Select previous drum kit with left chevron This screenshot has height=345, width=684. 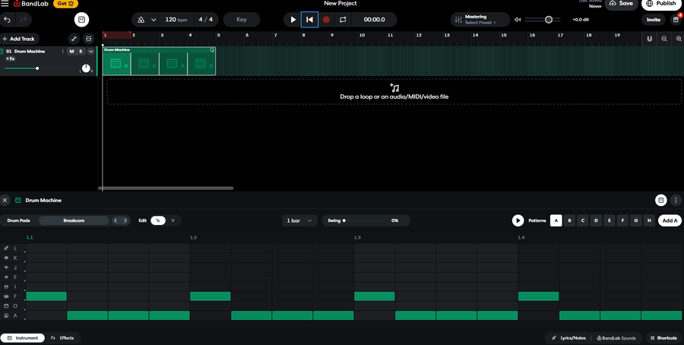click(116, 220)
